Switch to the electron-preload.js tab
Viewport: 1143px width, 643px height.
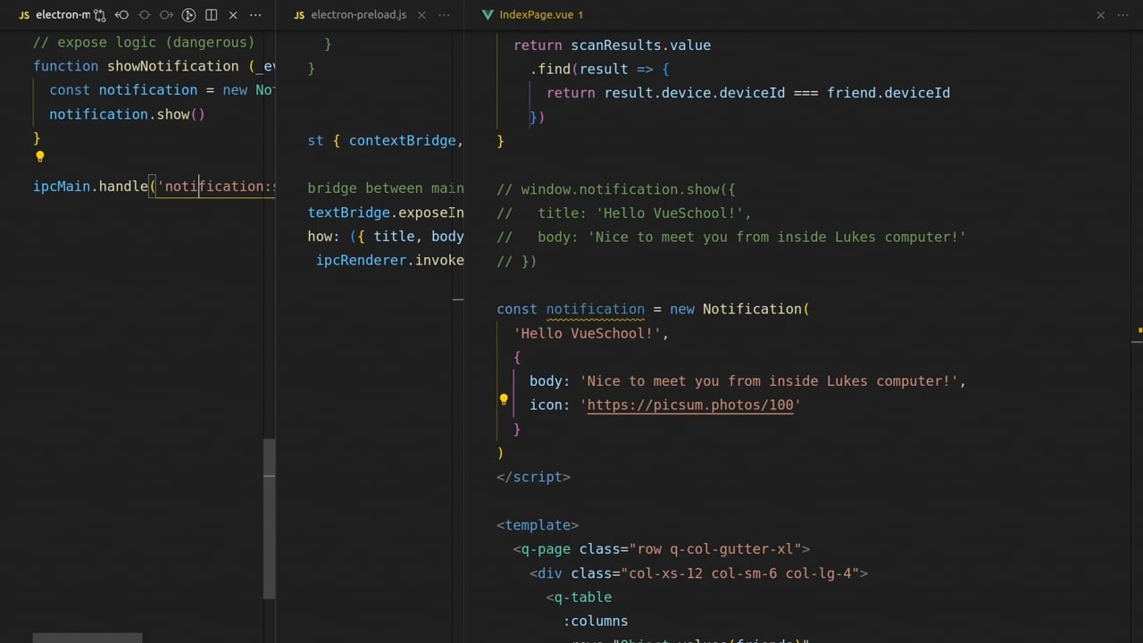click(x=358, y=15)
